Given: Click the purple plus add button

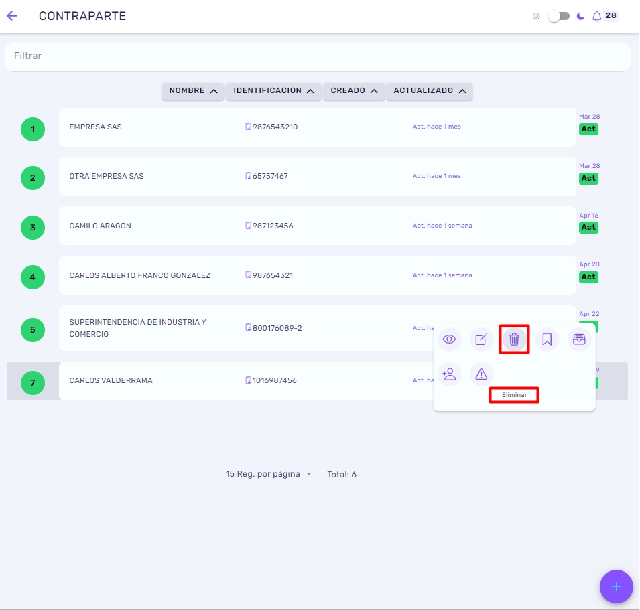Looking at the screenshot, I should click(617, 587).
